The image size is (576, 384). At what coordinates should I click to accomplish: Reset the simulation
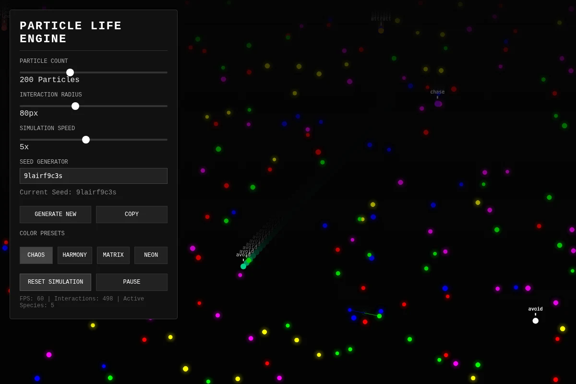(x=55, y=282)
